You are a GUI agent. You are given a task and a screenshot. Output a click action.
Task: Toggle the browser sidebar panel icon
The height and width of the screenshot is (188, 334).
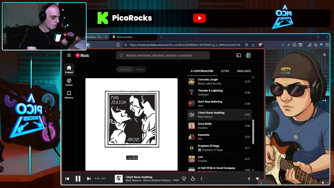click(x=88, y=45)
